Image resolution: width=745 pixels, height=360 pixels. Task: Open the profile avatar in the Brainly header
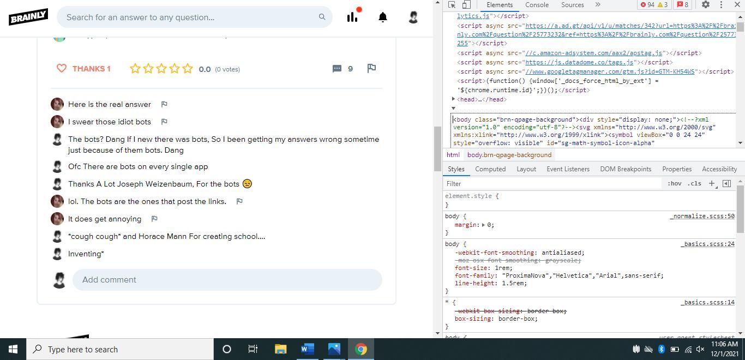coord(413,17)
